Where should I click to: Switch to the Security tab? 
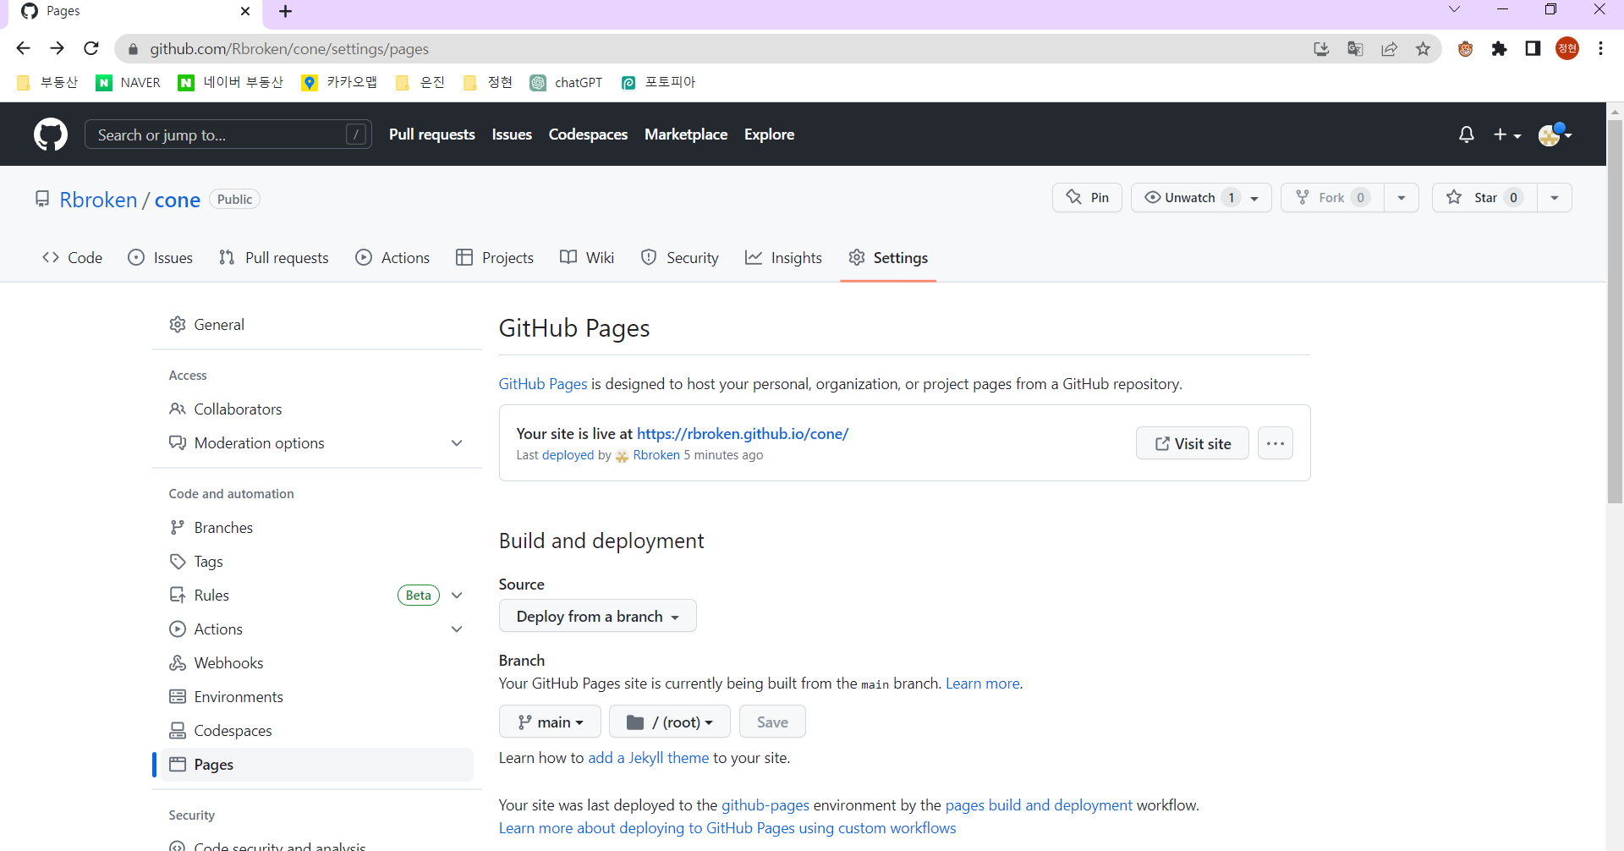pos(680,258)
